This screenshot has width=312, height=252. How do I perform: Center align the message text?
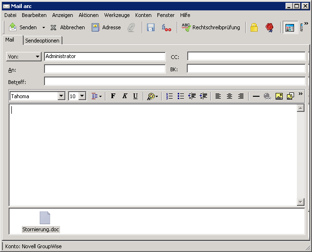229,96
